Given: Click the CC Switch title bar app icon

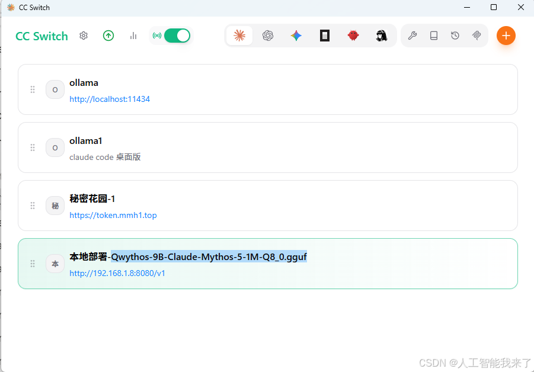Looking at the screenshot, I should pos(11,8).
